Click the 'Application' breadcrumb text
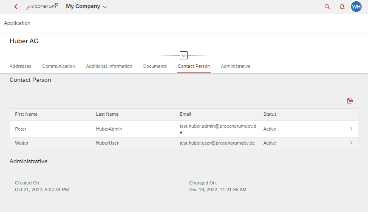The height and width of the screenshot is (212, 368). (x=17, y=23)
